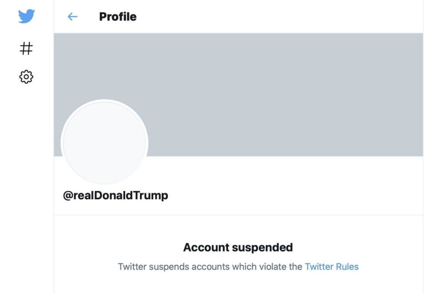Viewport: 441px width, 294px height.
Task: Click the Profile header label
Action: coord(117,17)
